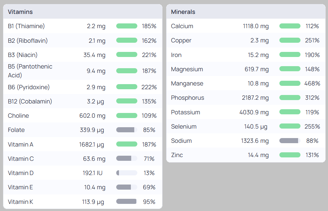Click the Vitamin A 1682.1 µg value
Screen dimensions: 328x211
pos(91,145)
